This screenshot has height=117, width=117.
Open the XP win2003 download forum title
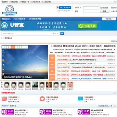tap(97, 110)
